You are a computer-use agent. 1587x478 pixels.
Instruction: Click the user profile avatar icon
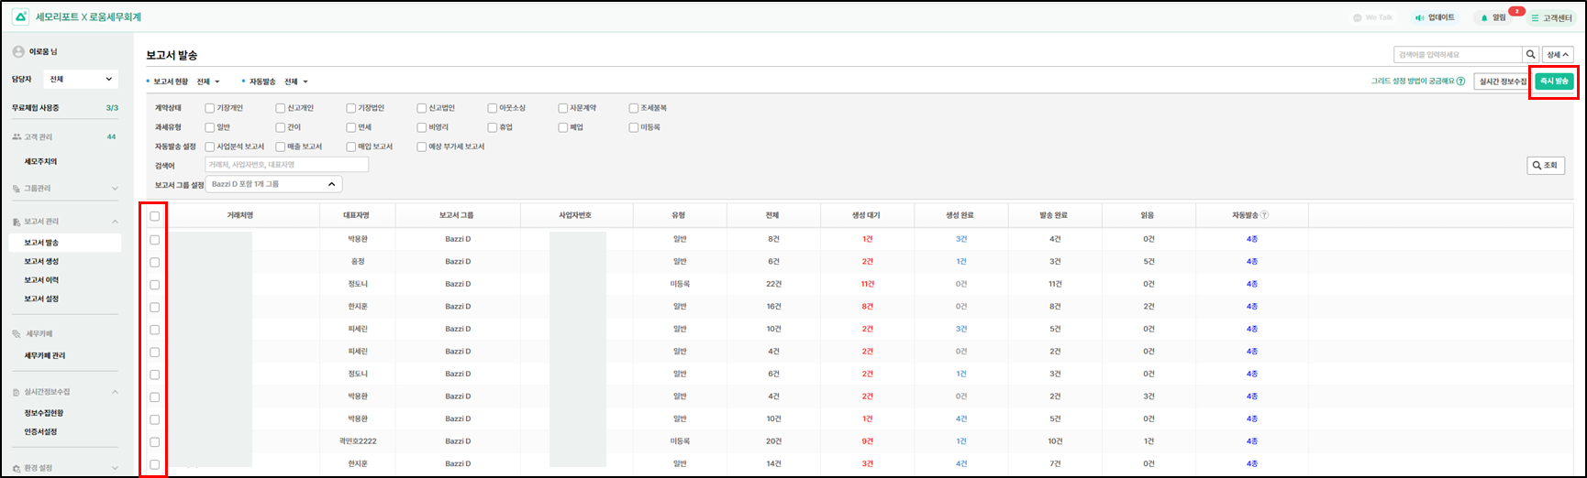pyautogui.click(x=18, y=52)
